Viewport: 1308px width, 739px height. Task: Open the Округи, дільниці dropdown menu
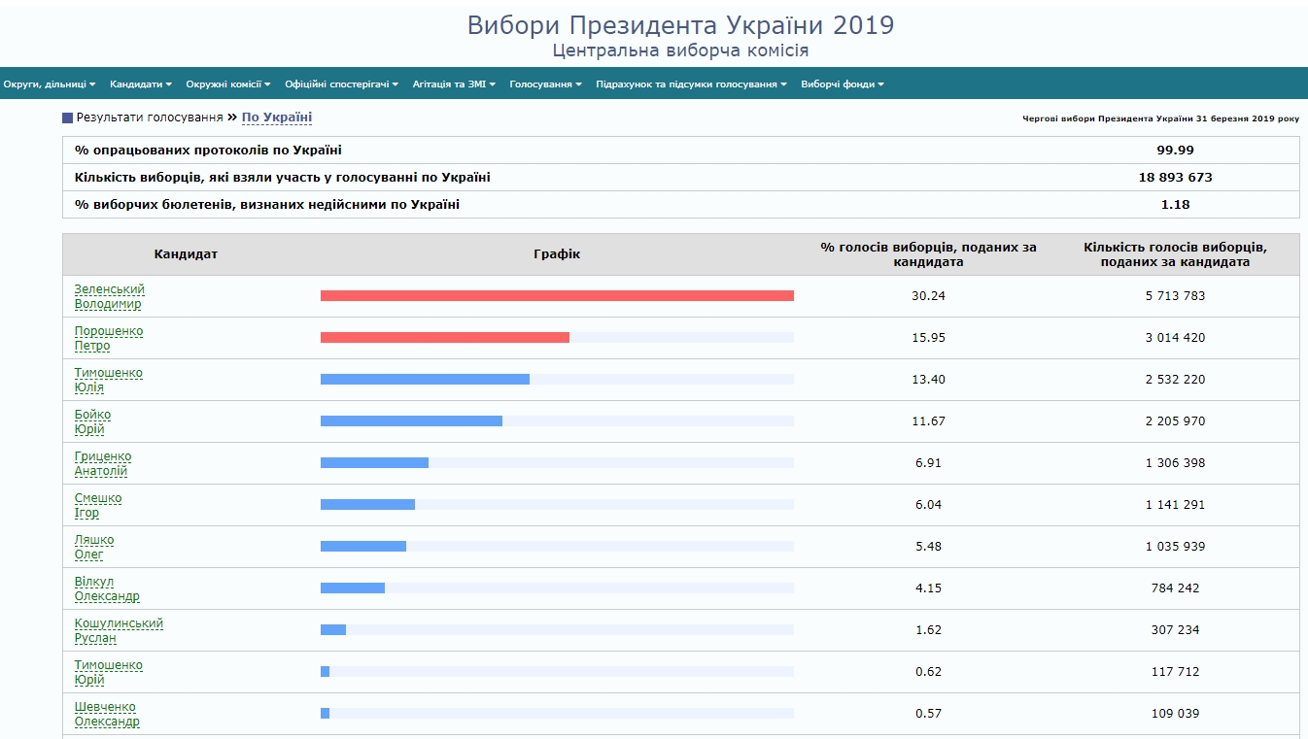pyautogui.click(x=50, y=84)
